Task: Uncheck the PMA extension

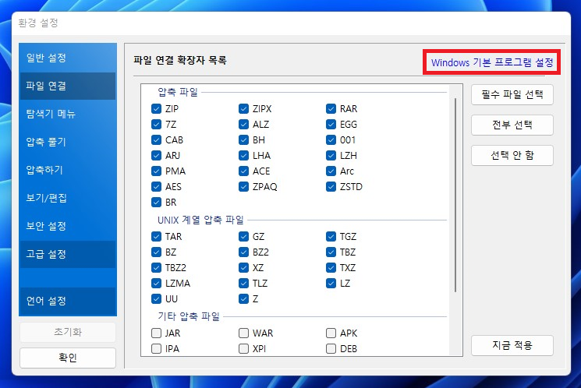Action: (x=157, y=171)
